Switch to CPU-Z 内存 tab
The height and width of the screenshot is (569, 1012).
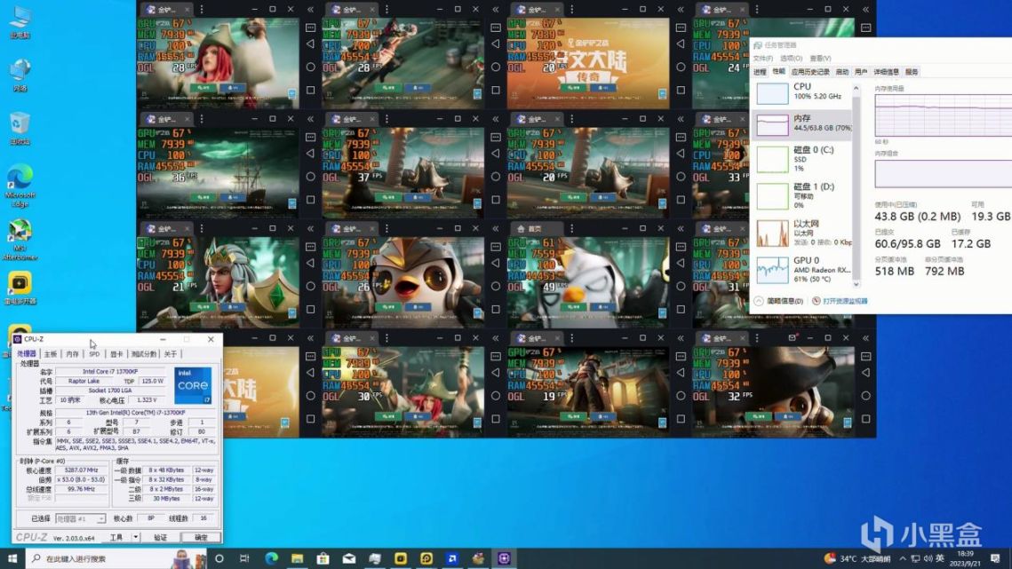pyautogui.click(x=72, y=354)
